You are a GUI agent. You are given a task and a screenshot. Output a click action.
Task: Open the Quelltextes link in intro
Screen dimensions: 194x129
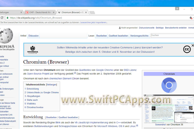click(85, 70)
